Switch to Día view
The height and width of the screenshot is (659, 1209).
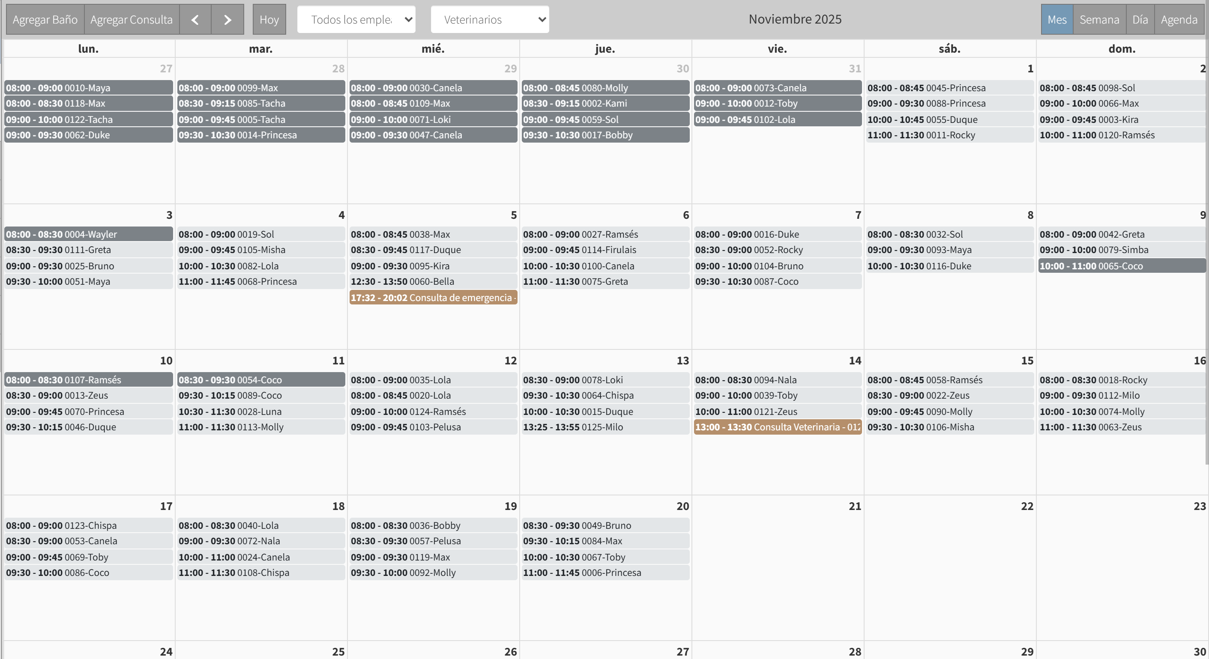pos(1140,19)
